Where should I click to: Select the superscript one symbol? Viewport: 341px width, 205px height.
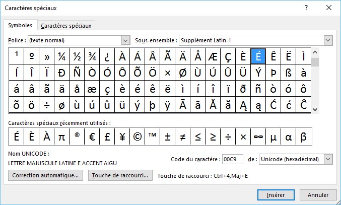pyautogui.click(x=17, y=56)
